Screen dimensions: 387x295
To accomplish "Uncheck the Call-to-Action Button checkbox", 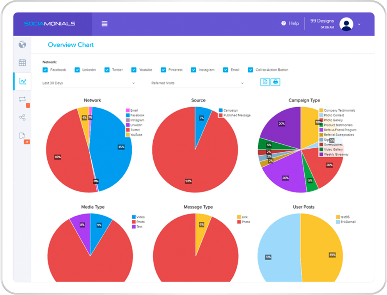I will (250, 70).
